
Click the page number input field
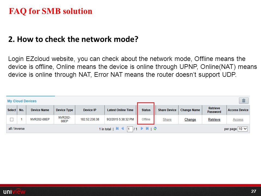(130, 129)
